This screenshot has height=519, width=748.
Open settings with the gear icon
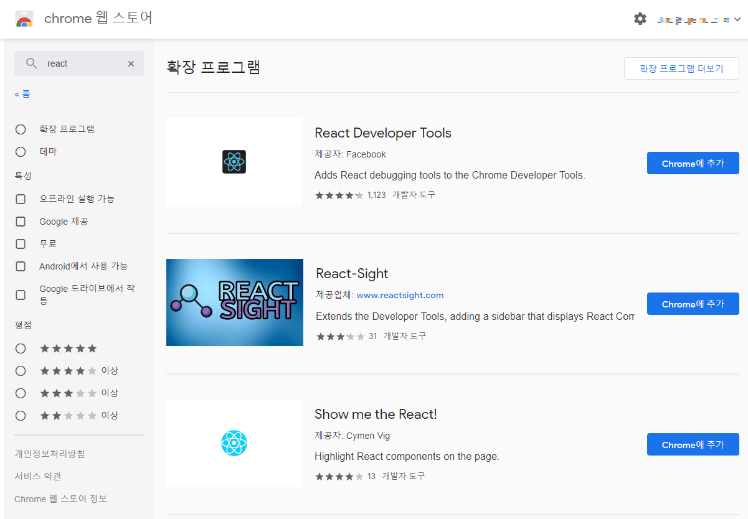point(640,19)
